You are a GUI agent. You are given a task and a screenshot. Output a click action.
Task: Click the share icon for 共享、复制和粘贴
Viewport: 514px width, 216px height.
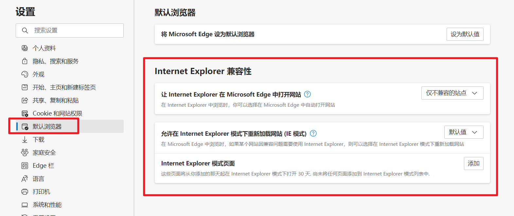(25, 100)
